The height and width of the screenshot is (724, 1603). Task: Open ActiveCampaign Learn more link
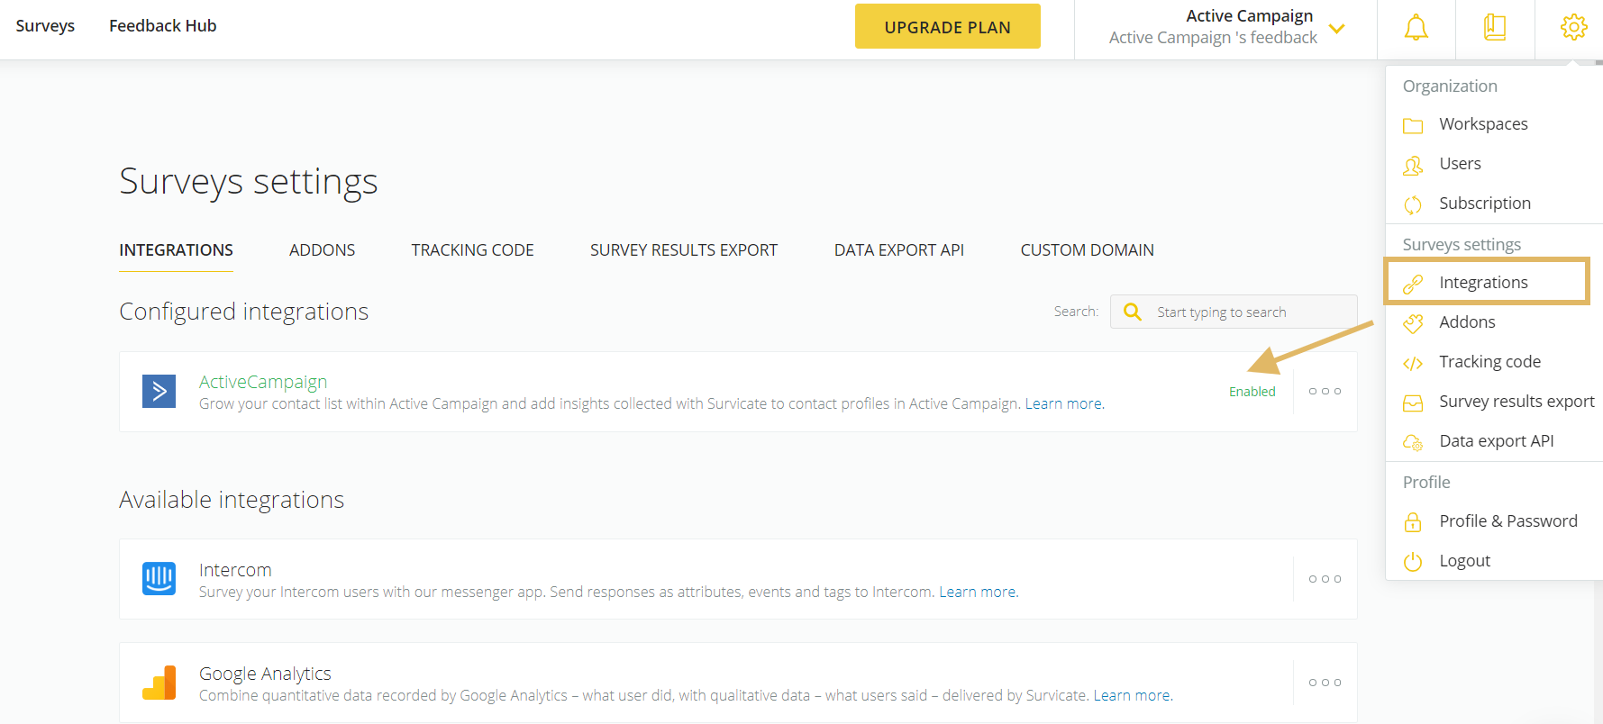(1064, 403)
